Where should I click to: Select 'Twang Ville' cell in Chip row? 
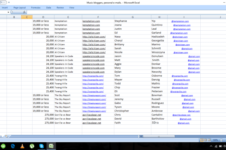pyautogui.click(x=68, y=87)
